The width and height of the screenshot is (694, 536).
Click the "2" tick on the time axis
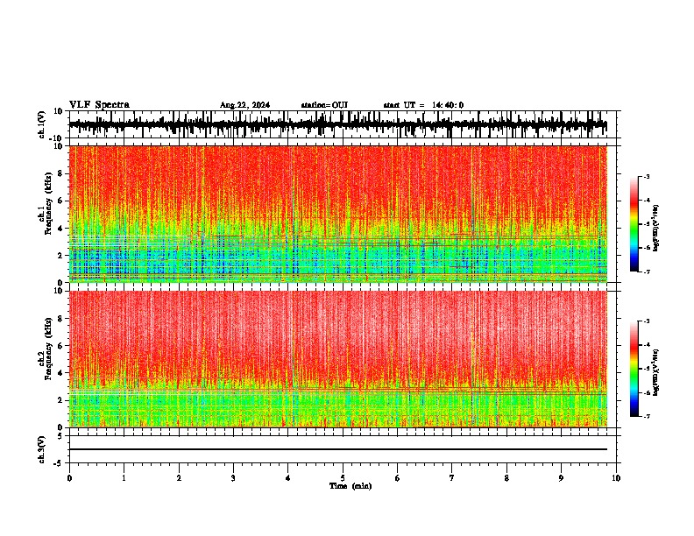click(179, 478)
